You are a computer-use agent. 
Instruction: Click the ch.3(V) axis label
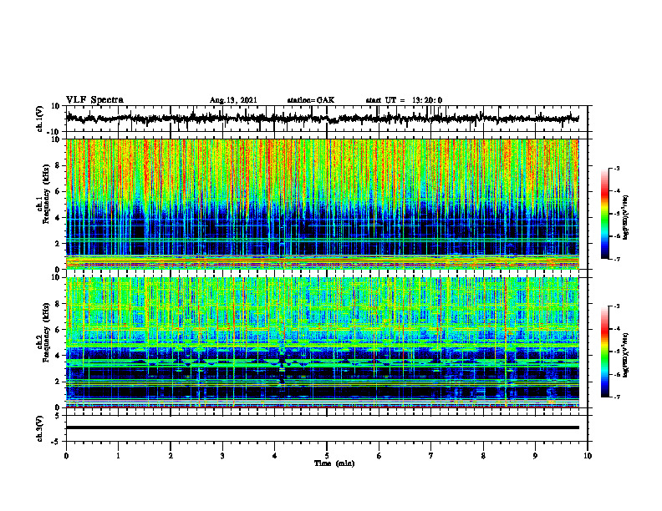(x=39, y=428)
